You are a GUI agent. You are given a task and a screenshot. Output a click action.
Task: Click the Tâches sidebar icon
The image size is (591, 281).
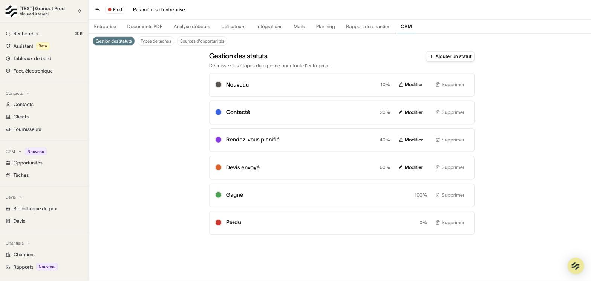pos(8,175)
